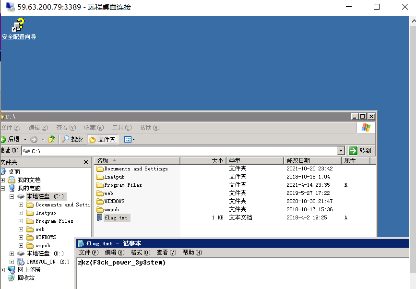Expand 网上邻居 tree node
Screen dimensions: 416x289
point(3,270)
